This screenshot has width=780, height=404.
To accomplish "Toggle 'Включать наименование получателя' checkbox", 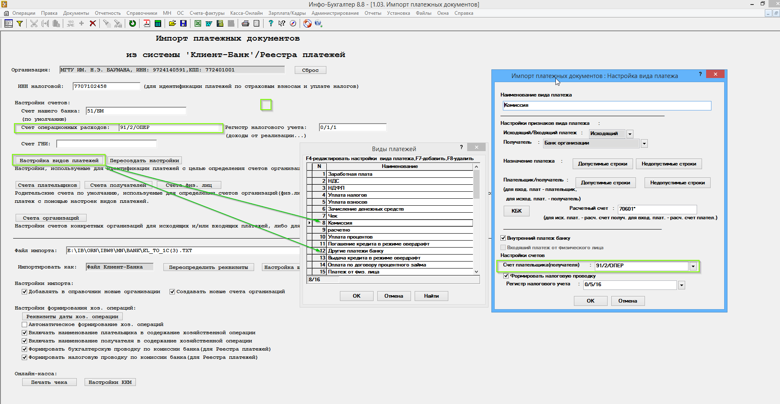I will pos(24,341).
